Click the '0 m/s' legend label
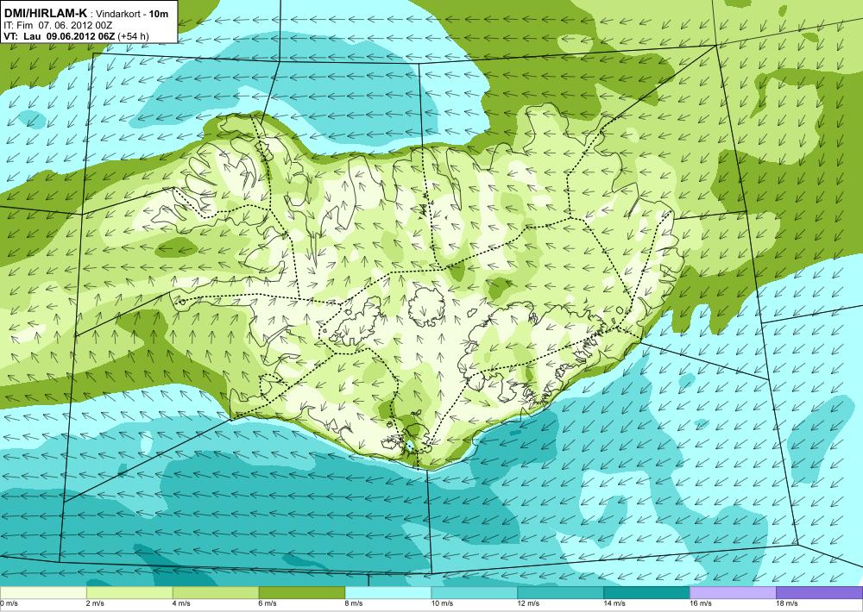 click(9, 603)
